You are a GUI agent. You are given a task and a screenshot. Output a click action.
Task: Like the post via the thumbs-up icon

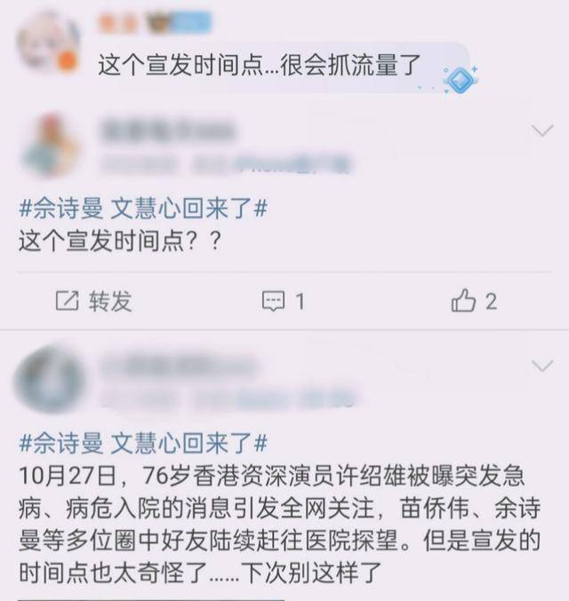(463, 300)
